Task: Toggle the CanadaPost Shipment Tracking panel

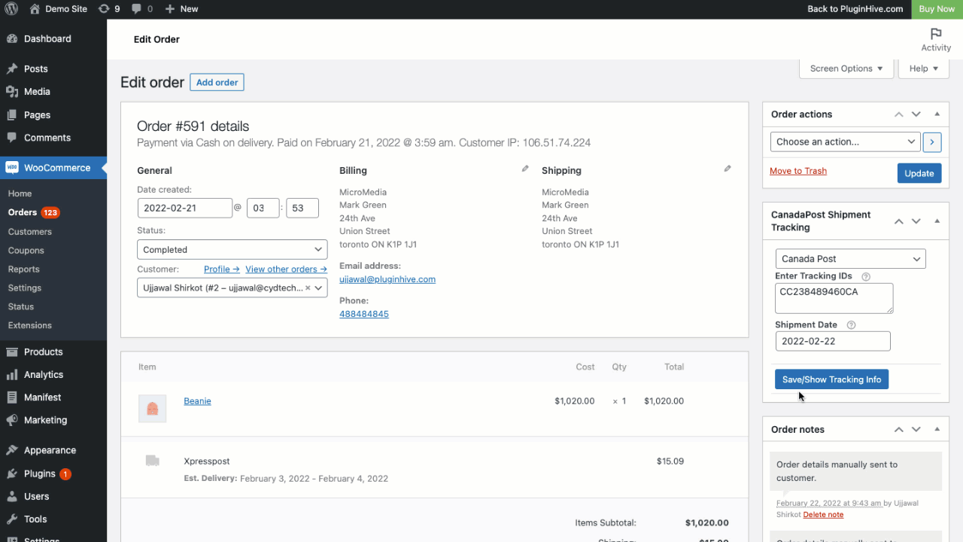Action: click(937, 221)
